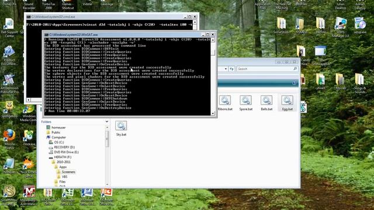This screenshot has height=210, width=374.
Task: Open WBFS Manager 3.0 desktop icon
Action: 340,27
